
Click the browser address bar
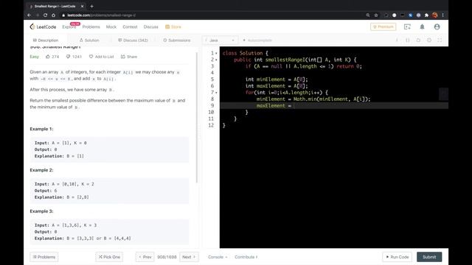pos(211,15)
